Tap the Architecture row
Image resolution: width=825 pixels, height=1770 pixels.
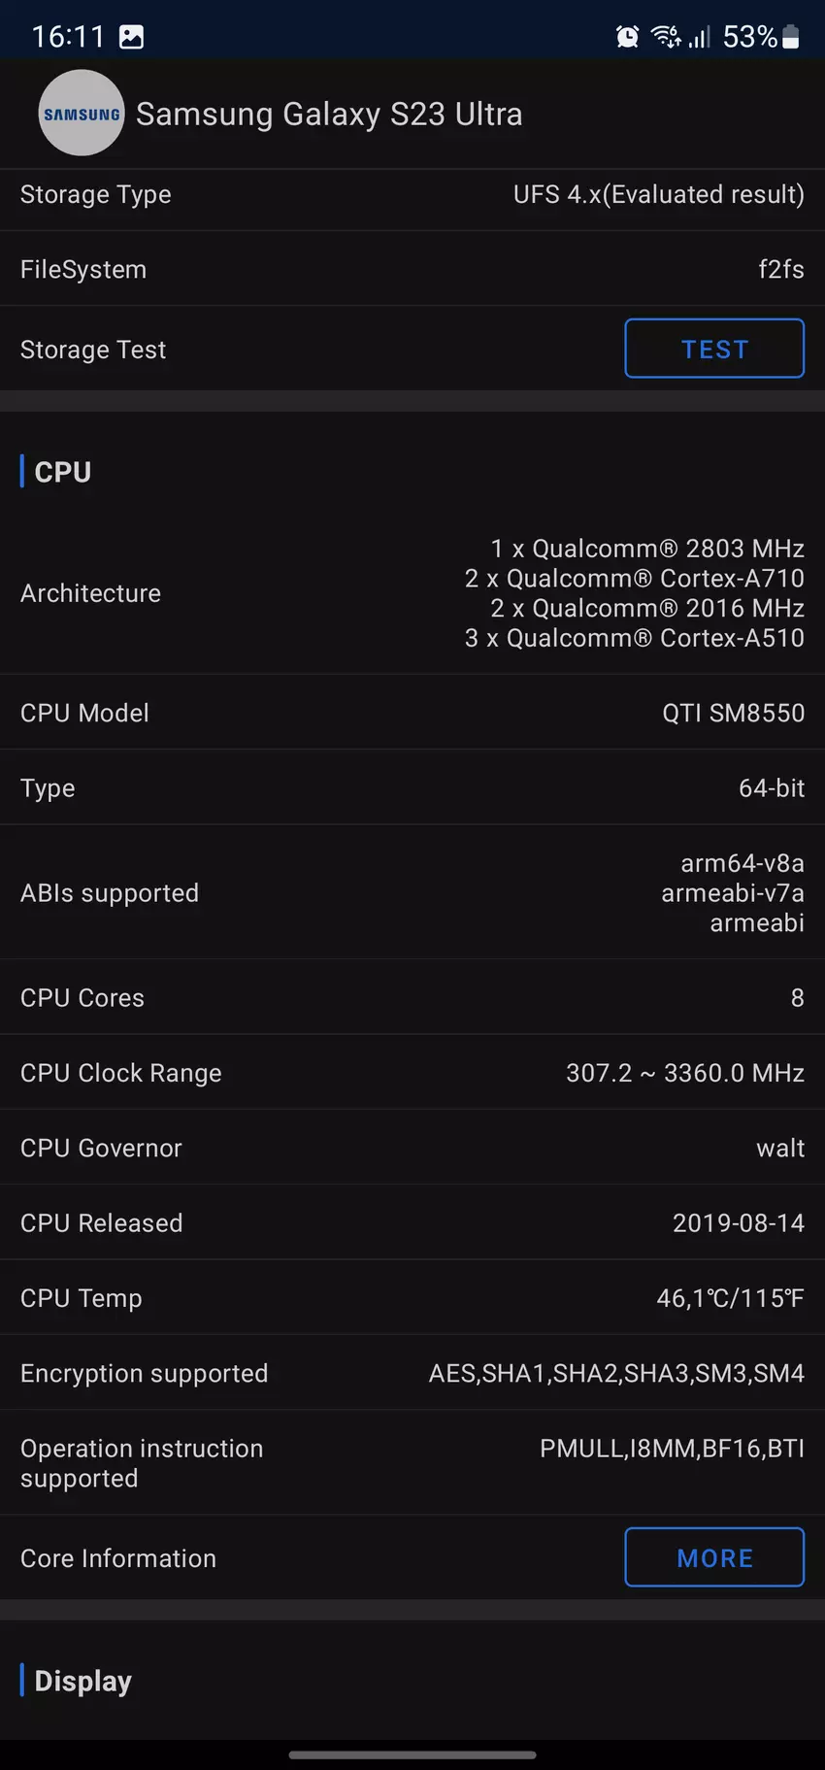pyautogui.click(x=412, y=593)
